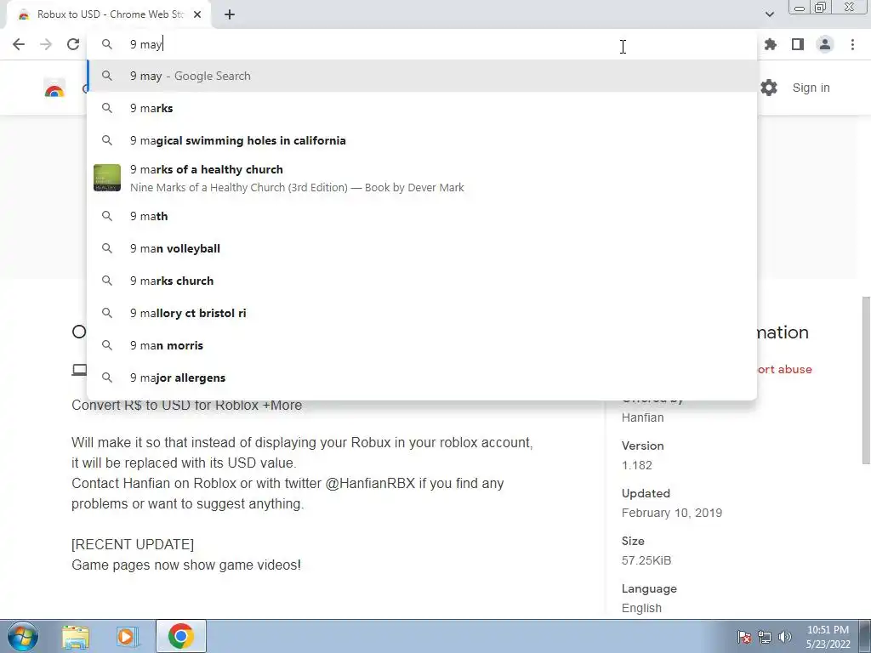Open a new tab with plus button

coord(230,14)
